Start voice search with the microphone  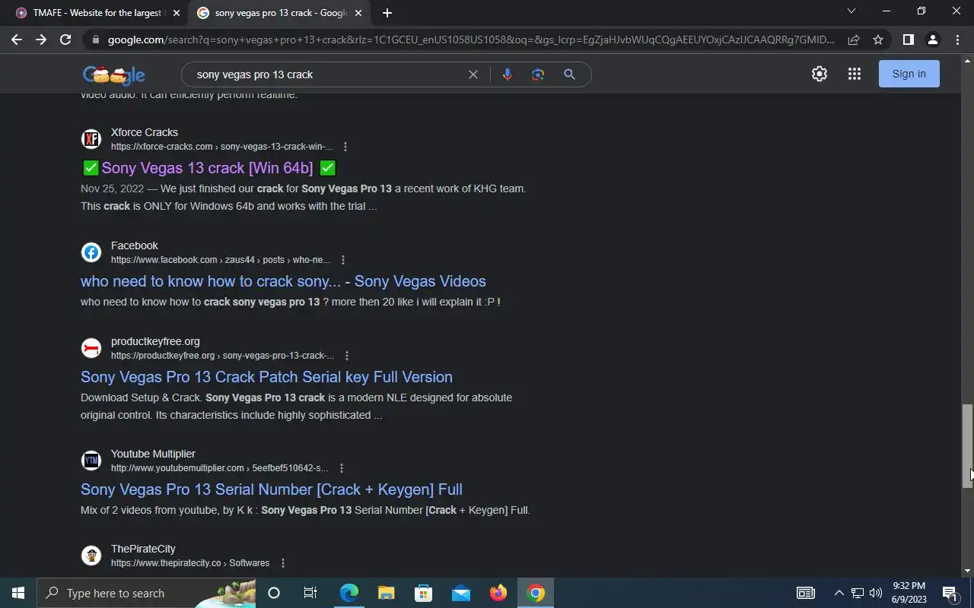click(x=508, y=74)
